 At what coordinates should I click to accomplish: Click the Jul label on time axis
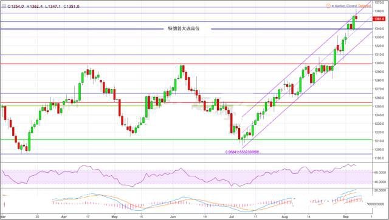232,217
